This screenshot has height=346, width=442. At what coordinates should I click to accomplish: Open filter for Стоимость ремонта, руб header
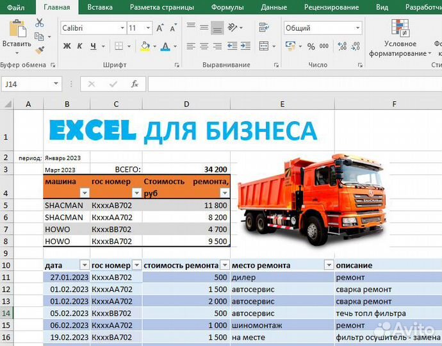pos(225,193)
